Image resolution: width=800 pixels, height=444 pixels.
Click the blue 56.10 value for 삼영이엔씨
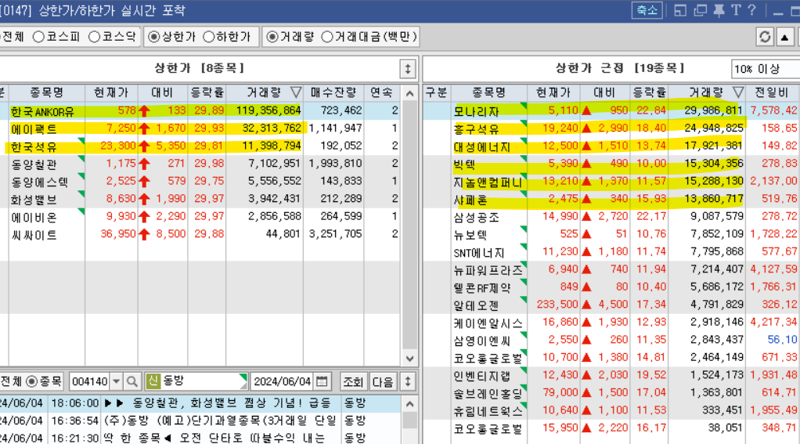click(782, 340)
